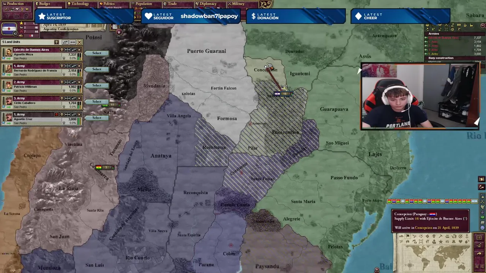
Task: Select Bernardo Rodríguez de Francia's army only
Action: tap(97, 69)
